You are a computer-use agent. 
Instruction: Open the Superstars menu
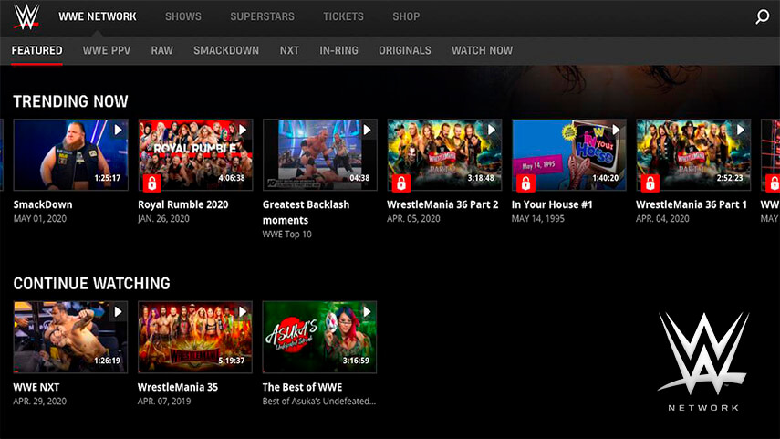262,16
